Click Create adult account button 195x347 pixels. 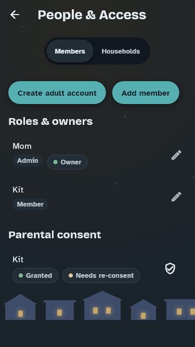click(57, 93)
